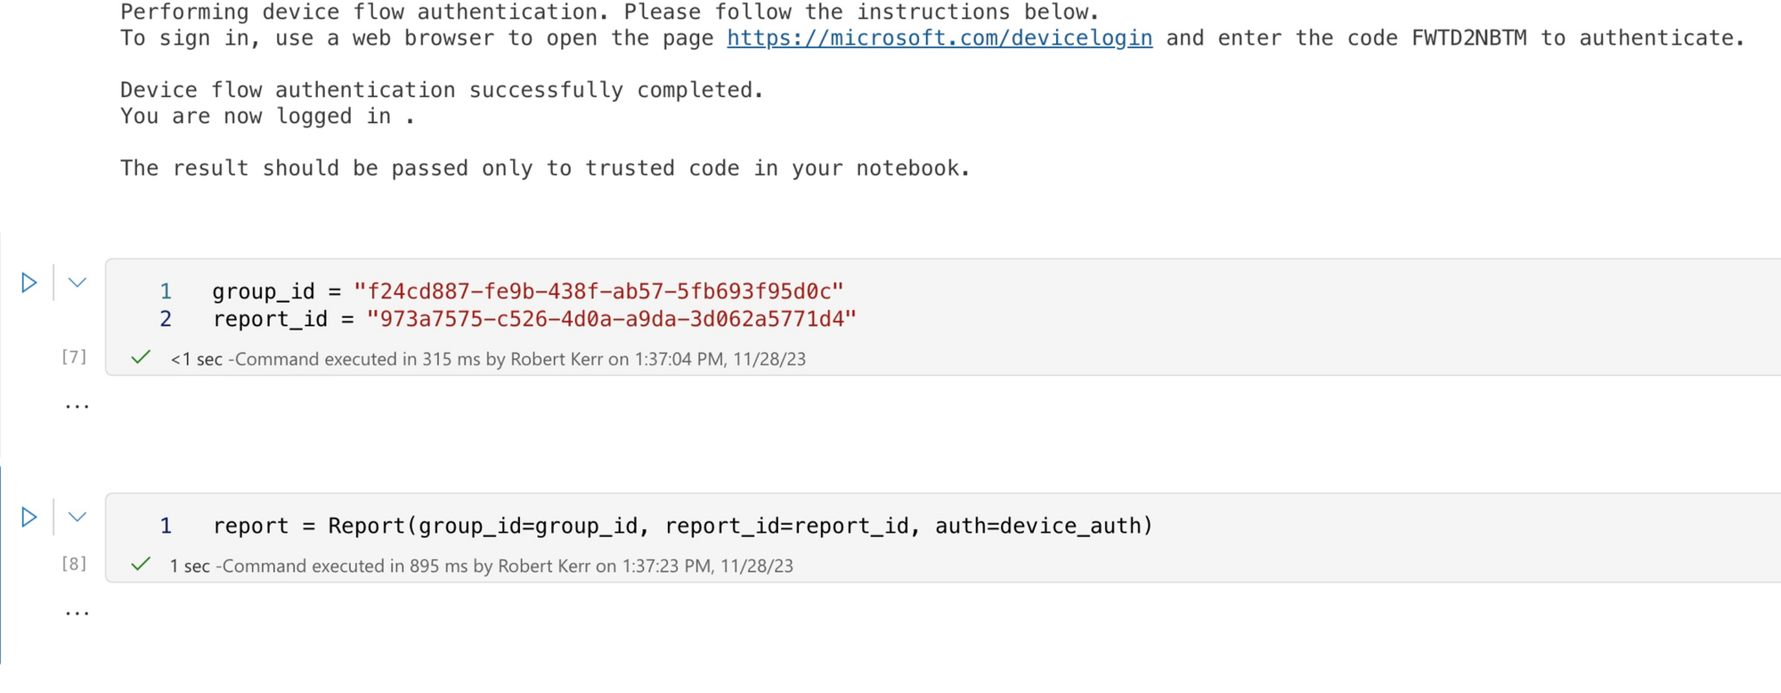
Task: Run the Report(...) code cell
Action: (x=28, y=518)
